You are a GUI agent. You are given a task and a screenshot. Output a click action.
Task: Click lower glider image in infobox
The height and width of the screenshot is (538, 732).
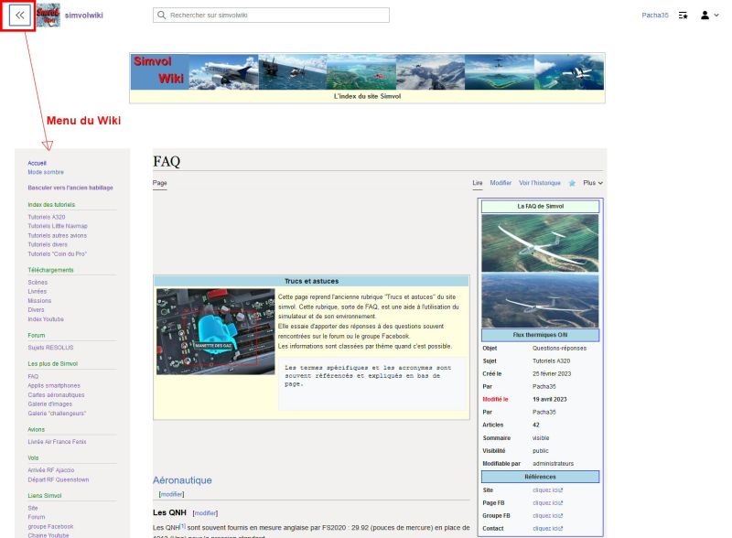coord(540,301)
